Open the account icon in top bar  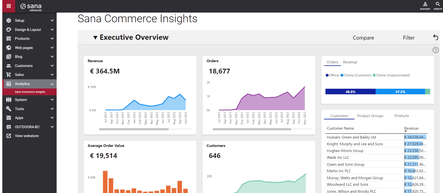pyautogui.click(x=425, y=4)
